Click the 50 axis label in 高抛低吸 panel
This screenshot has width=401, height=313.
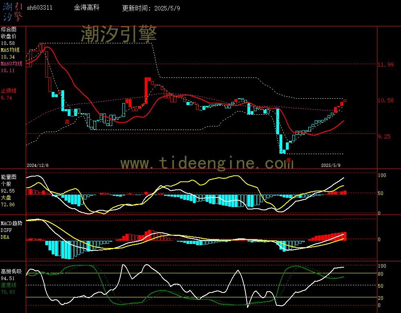(x=381, y=286)
